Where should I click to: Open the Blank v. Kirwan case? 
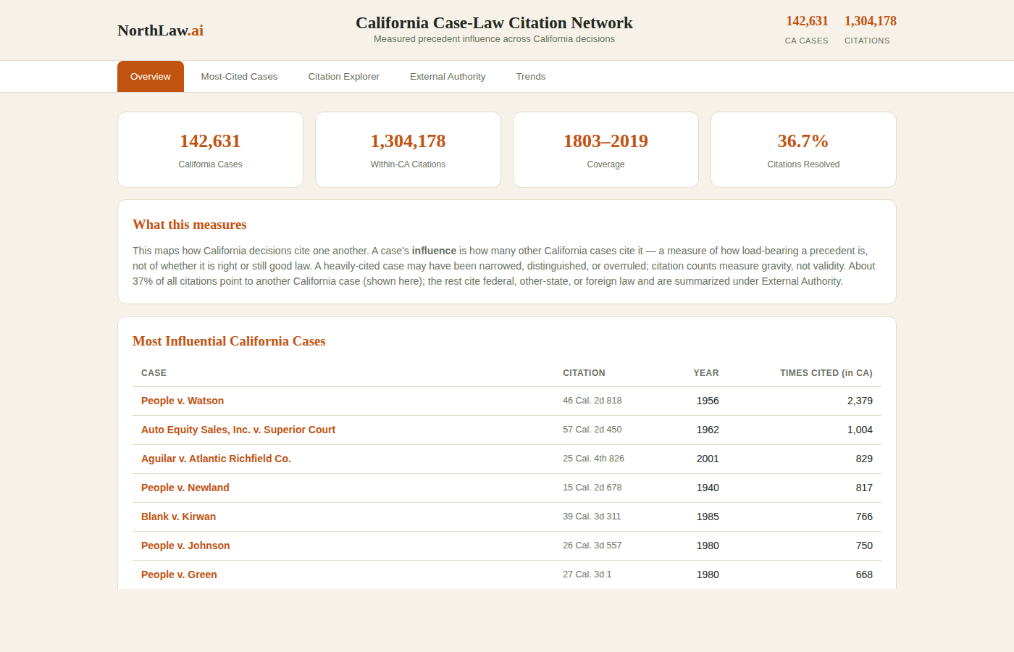pos(178,517)
